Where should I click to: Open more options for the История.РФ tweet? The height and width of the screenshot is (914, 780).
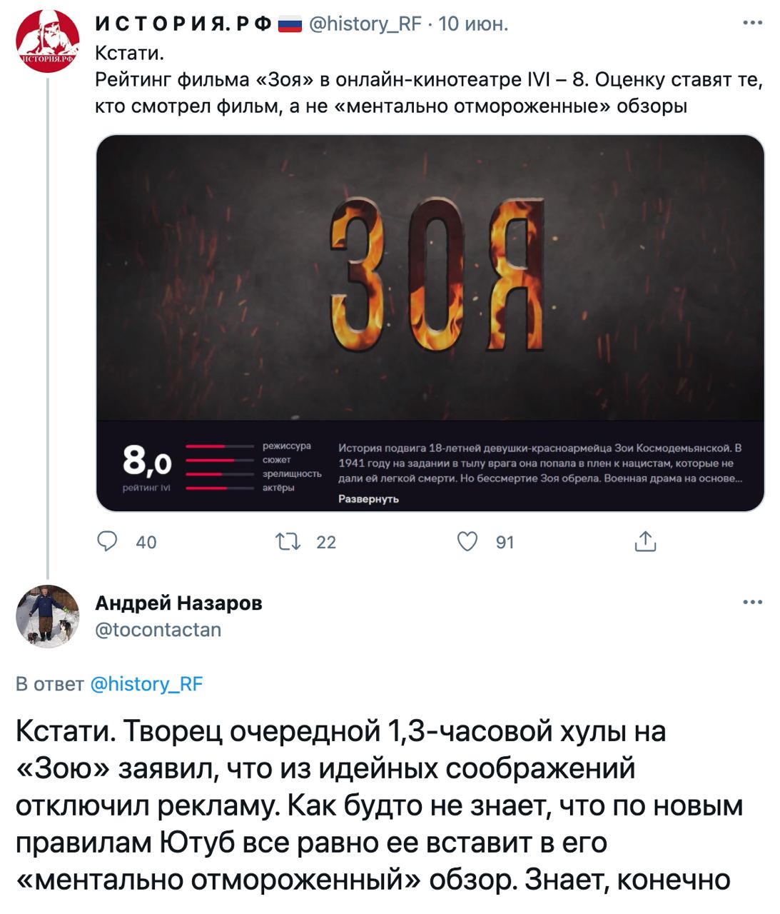pos(752,24)
